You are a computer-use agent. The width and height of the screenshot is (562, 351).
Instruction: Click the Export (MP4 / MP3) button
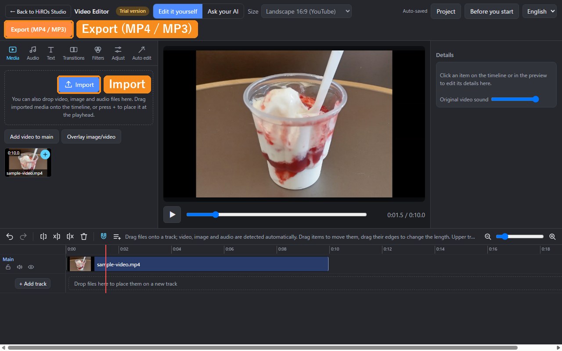[x=39, y=29]
